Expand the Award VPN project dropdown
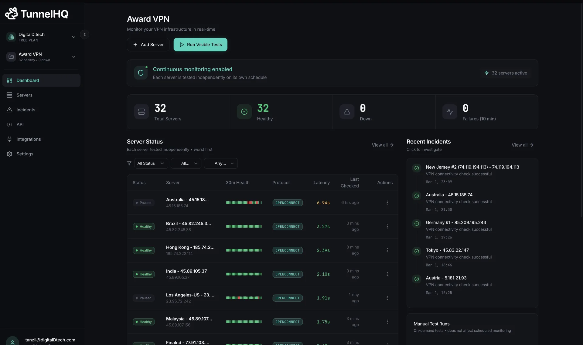583x345 pixels. coord(73,57)
